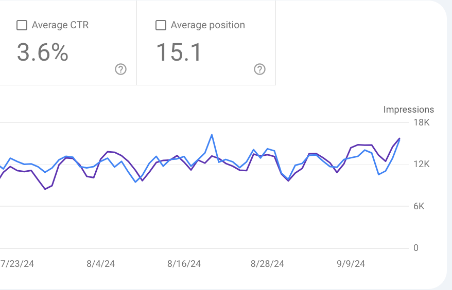Click the 0 baseline axis label
The height and width of the screenshot is (290, 452).
(416, 248)
